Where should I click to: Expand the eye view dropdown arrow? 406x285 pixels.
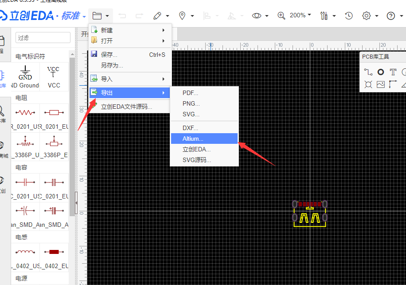coord(267,16)
